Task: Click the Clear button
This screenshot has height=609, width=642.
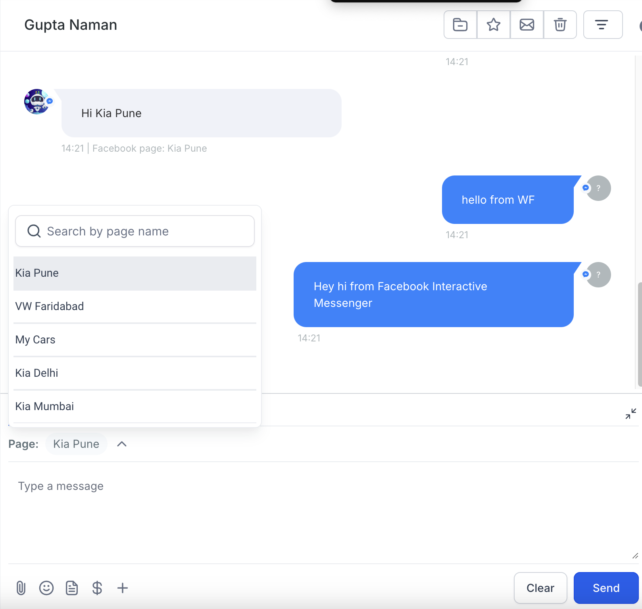Action: (x=540, y=588)
